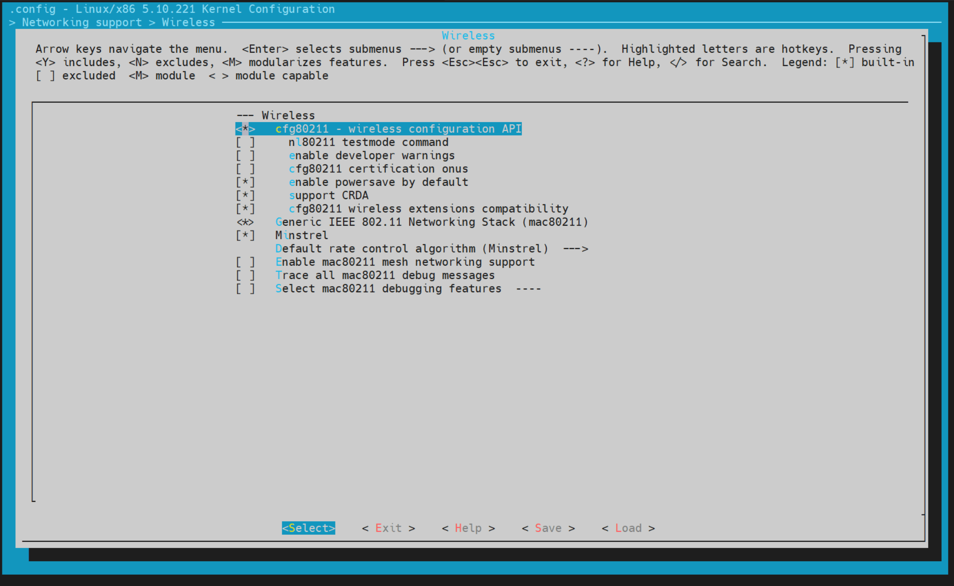
Task: Toggle Minstrel rate control checkbox
Action: (245, 235)
